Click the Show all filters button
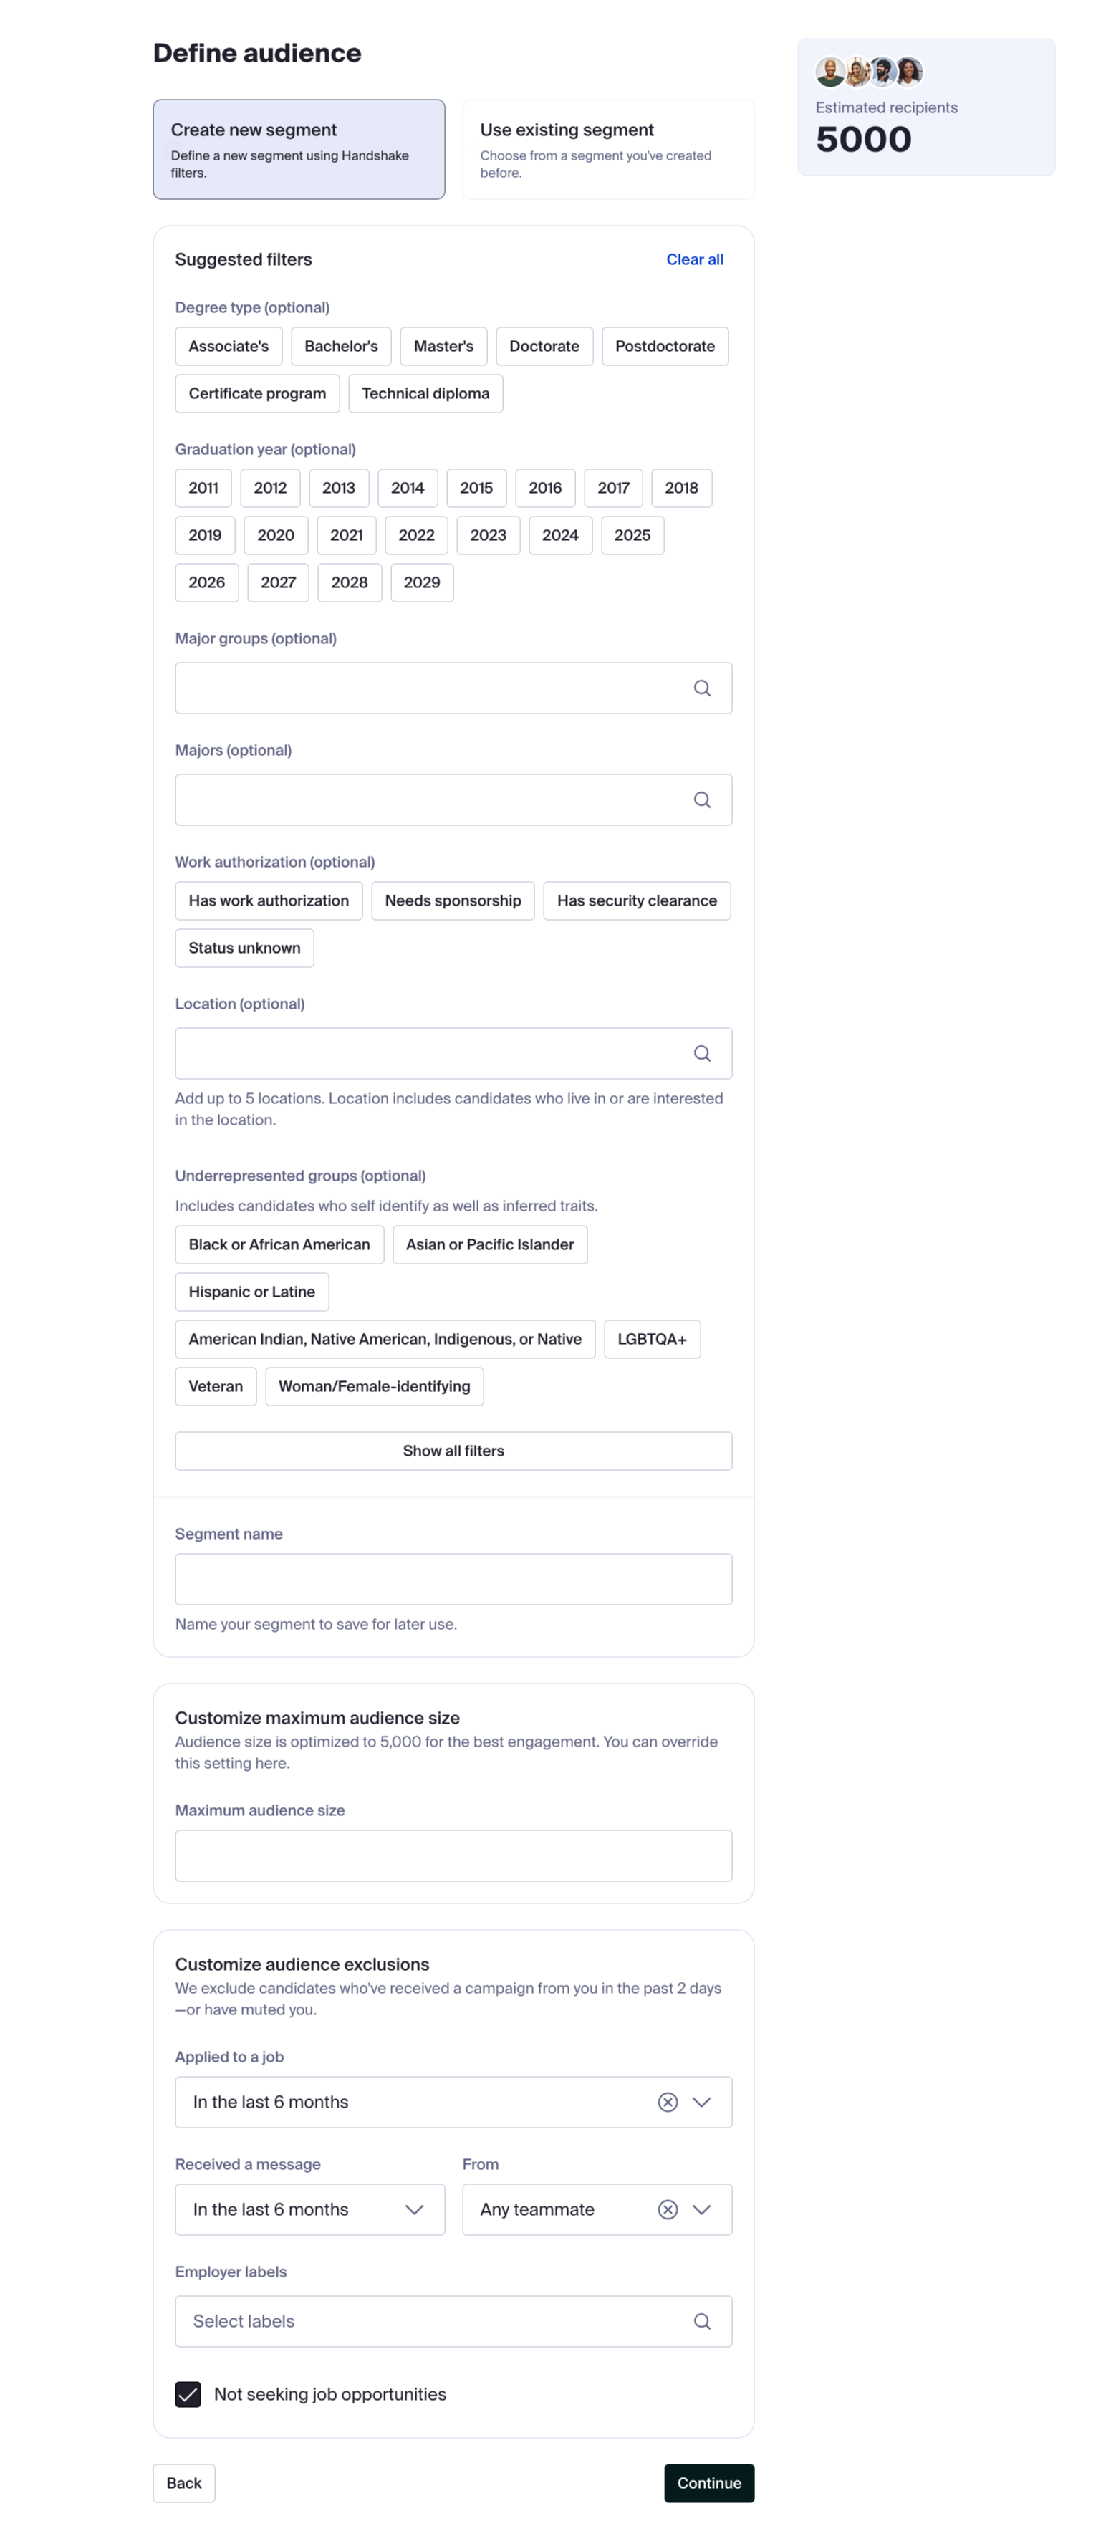 point(453,1451)
